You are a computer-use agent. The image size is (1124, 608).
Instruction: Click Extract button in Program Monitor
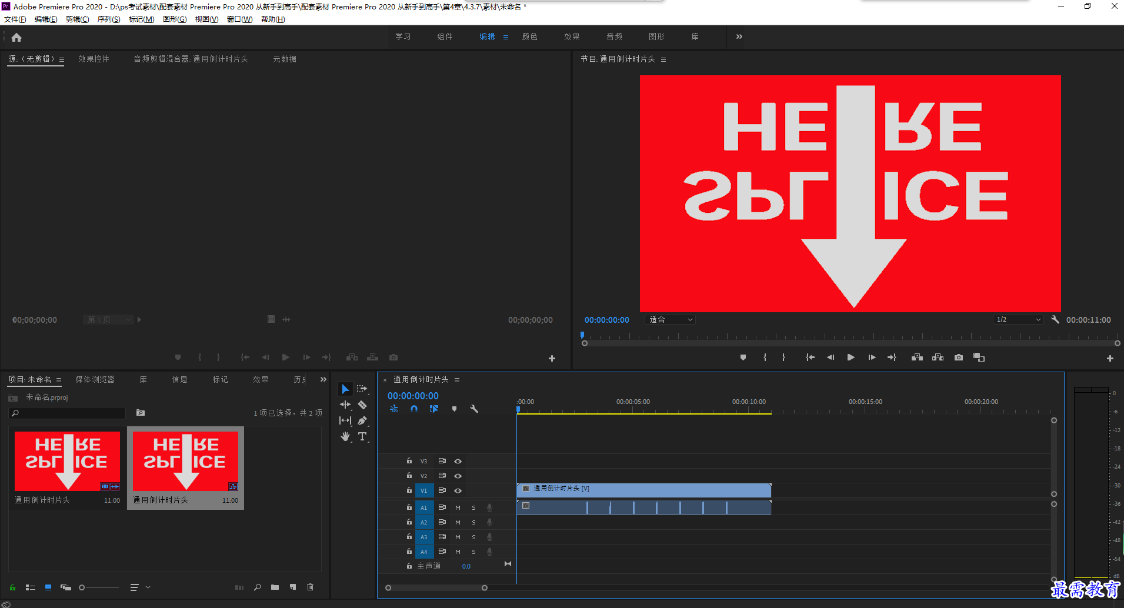coord(938,358)
